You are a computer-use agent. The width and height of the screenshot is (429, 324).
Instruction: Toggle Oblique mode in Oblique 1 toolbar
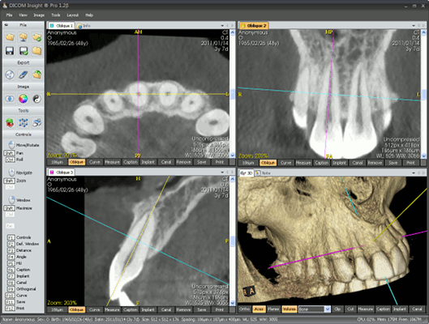pos(76,162)
